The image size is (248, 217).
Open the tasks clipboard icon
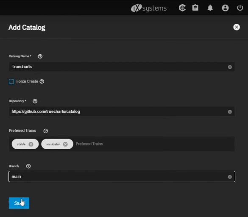[x=195, y=8]
